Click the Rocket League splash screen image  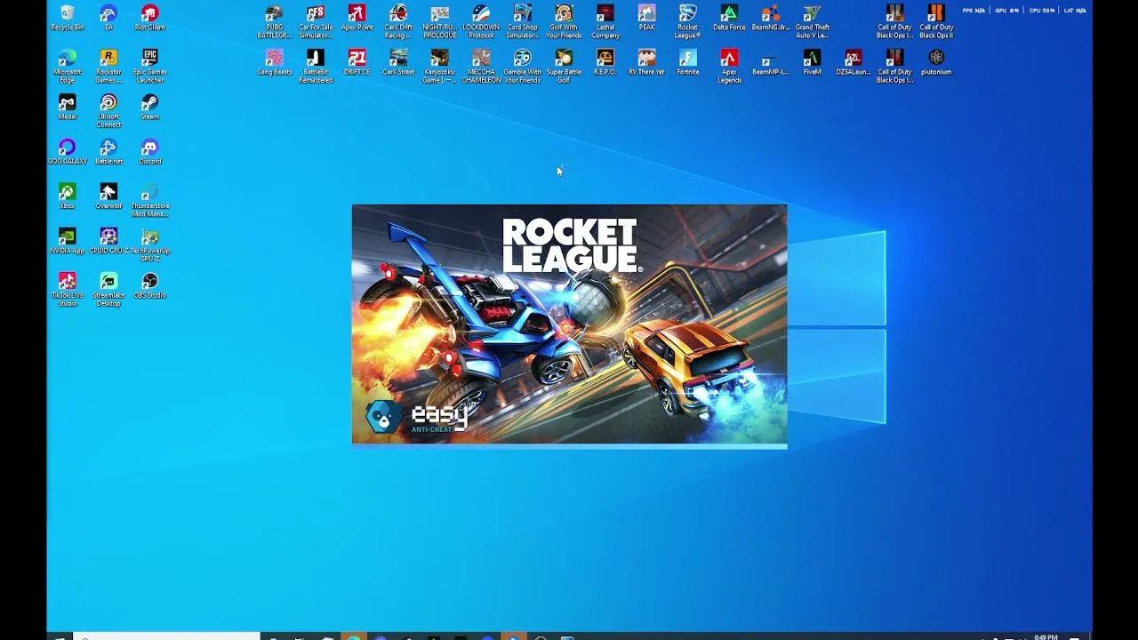569,324
